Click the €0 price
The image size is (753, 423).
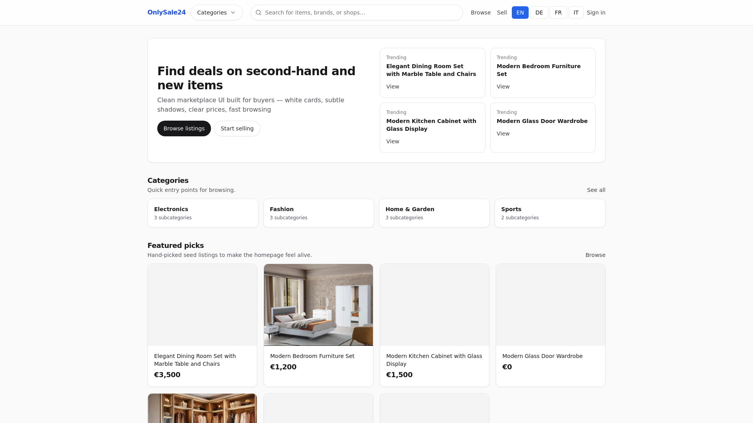tap(507, 367)
